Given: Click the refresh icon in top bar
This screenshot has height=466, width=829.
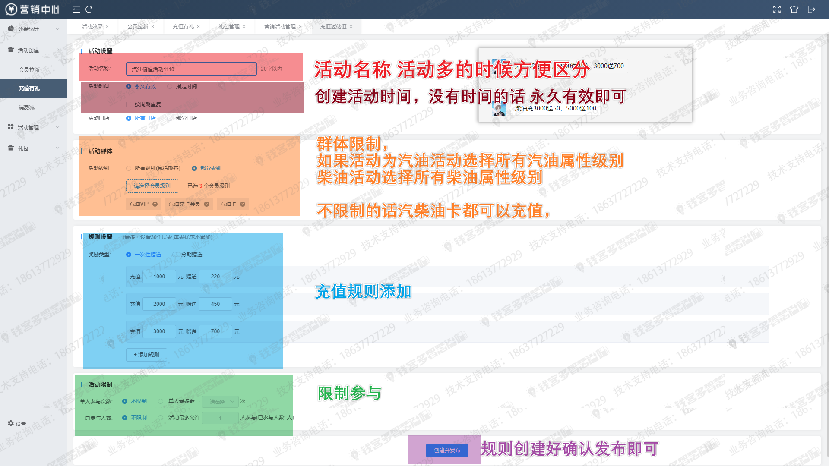Looking at the screenshot, I should 89,9.
